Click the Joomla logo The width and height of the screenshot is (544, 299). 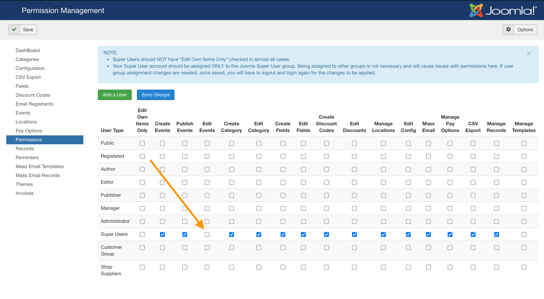point(503,10)
